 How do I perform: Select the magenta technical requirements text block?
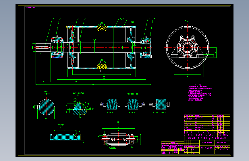click(x=200, y=93)
